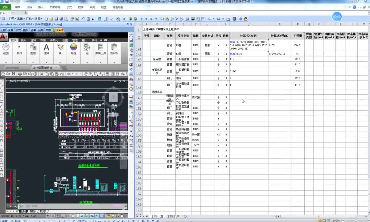Click the 计算式(水平) column header
370x222 pixels.
(249, 36)
